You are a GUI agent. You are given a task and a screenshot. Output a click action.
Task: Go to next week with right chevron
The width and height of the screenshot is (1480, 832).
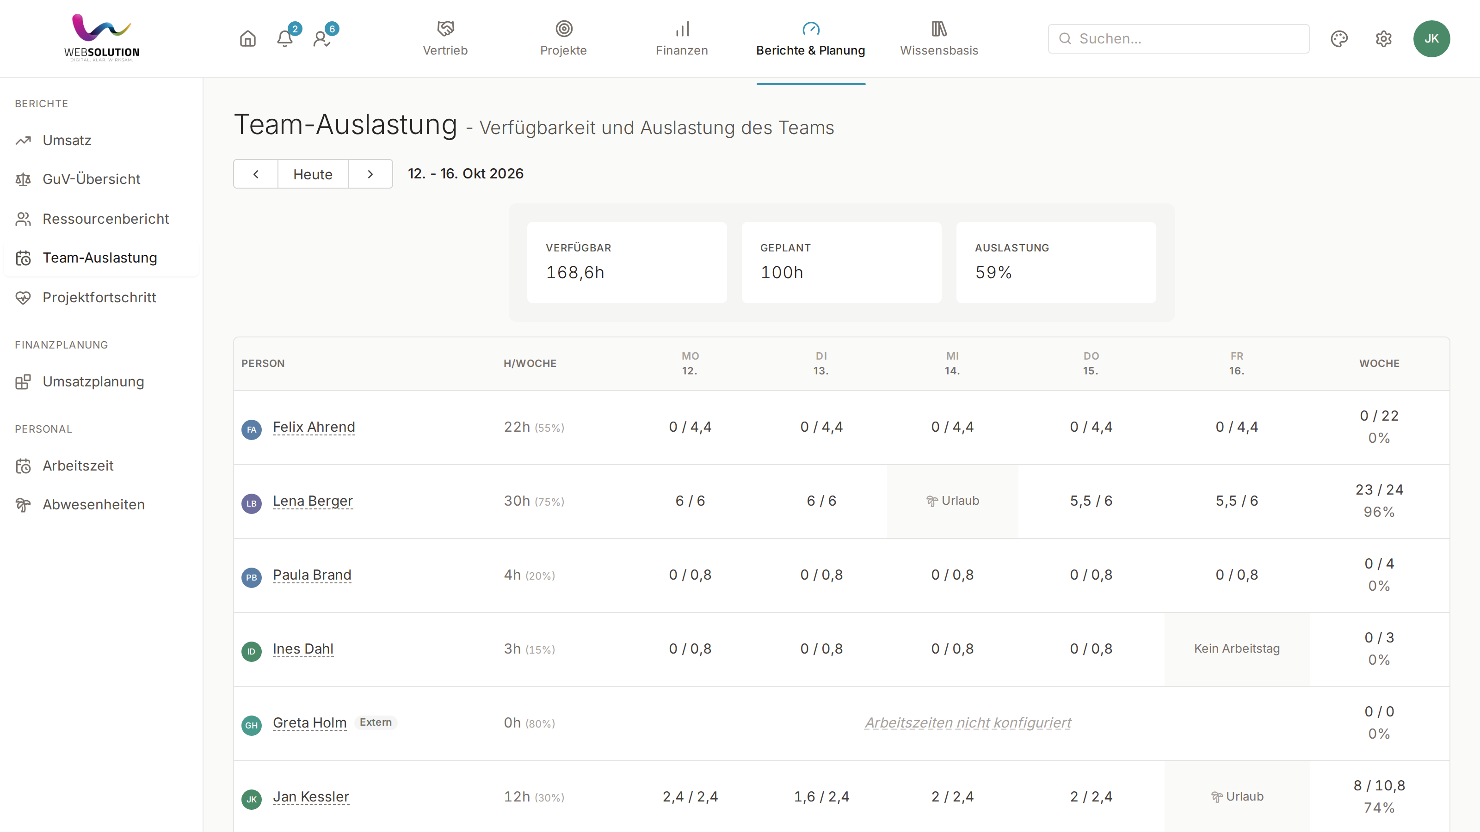pyautogui.click(x=370, y=174)
